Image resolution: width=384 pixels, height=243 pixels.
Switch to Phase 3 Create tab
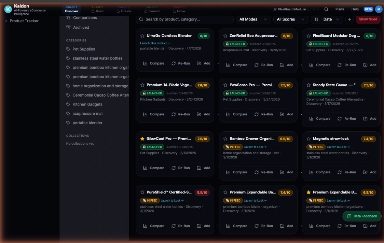click(124, 9)
